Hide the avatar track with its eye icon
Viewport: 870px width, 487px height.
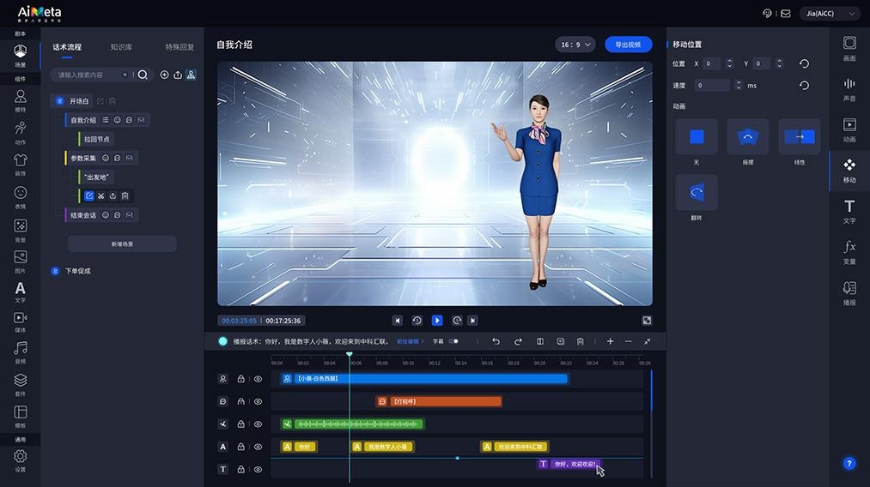click(258, 378)
